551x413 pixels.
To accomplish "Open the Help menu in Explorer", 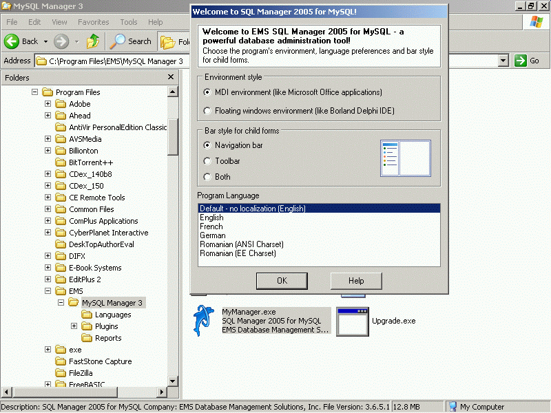I will click(156, 22).
